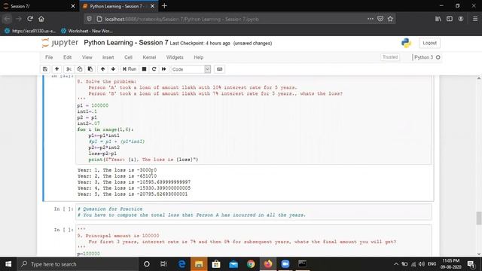Click the Year: 5 output line
Screen dimensions: 482x271
click(133, 194)
